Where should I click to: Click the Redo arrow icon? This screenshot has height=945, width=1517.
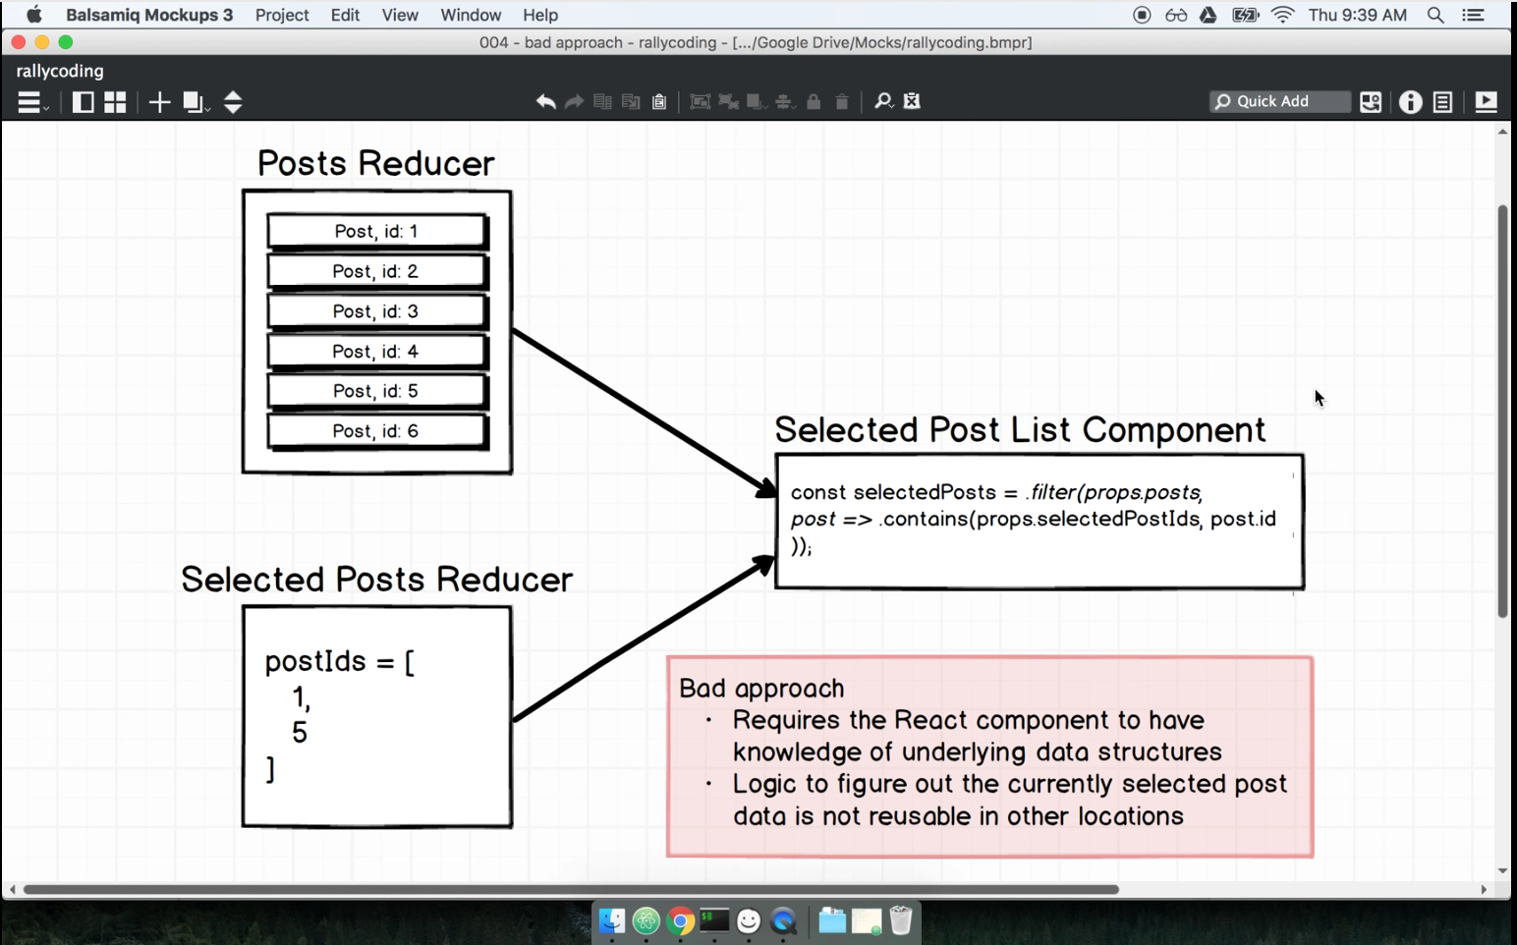pyautogui.click(x=574, y=101)
